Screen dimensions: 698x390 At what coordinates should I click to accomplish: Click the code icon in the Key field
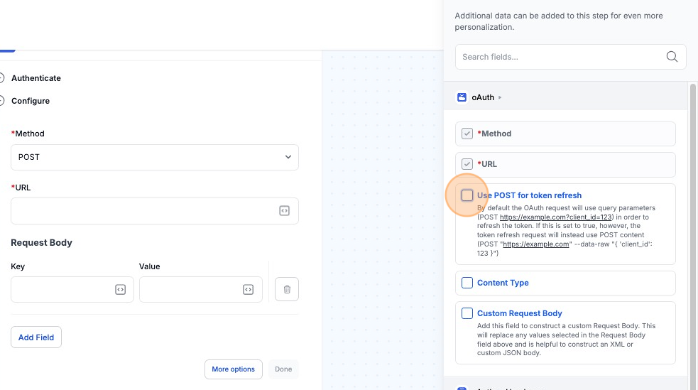coord(121,290)
